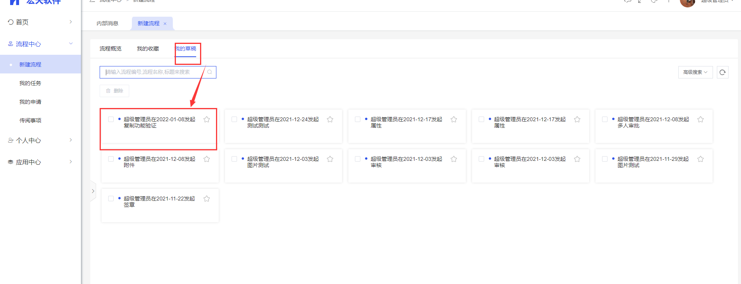Tick the checkbox on the 附件 card

click(x=111, y=159)
